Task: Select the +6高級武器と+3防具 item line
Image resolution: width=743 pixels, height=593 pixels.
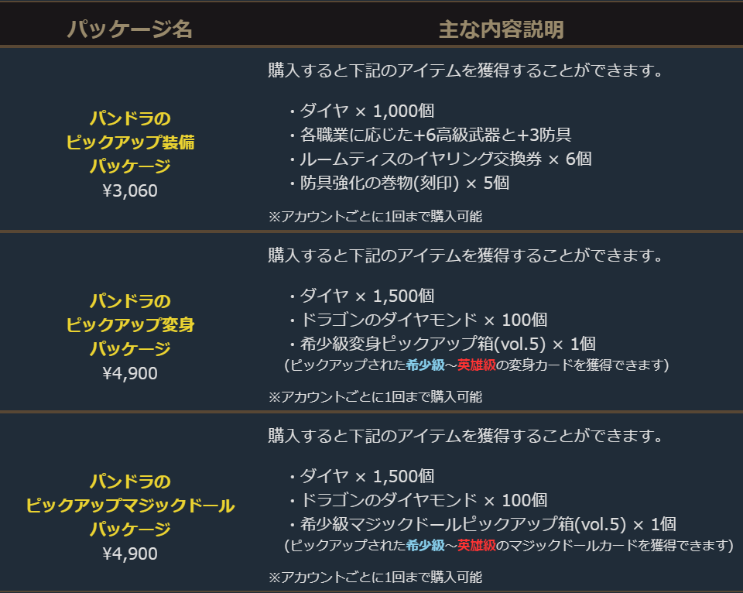Action: coord(430,135)
